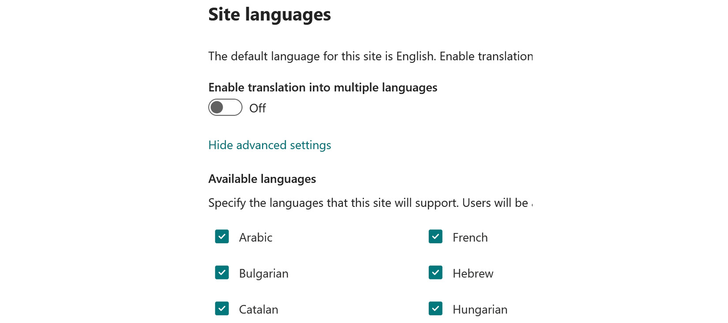Click the Specify the languages description text
This screenshot has height=323, width=728.
click(x=371, y=203)
